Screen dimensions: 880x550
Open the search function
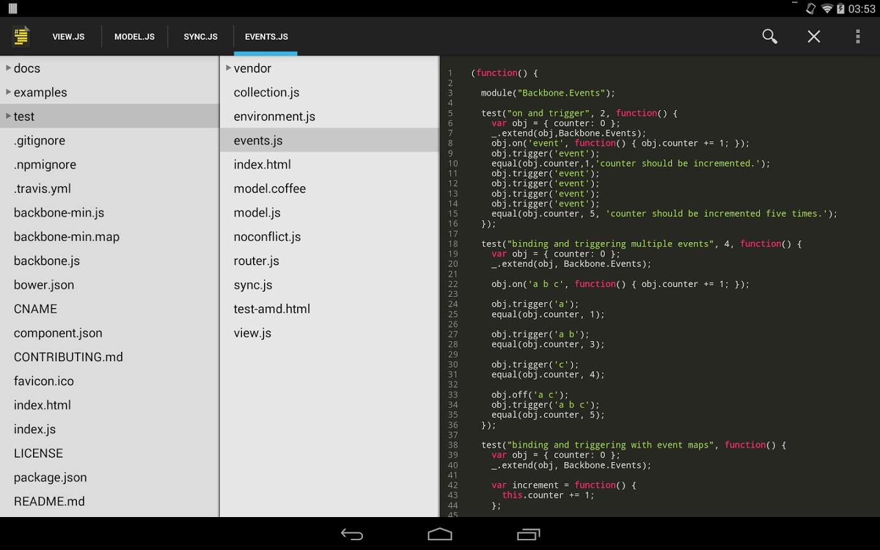[769, 36]
